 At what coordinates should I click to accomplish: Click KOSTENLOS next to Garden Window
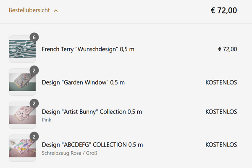point(221,82)
